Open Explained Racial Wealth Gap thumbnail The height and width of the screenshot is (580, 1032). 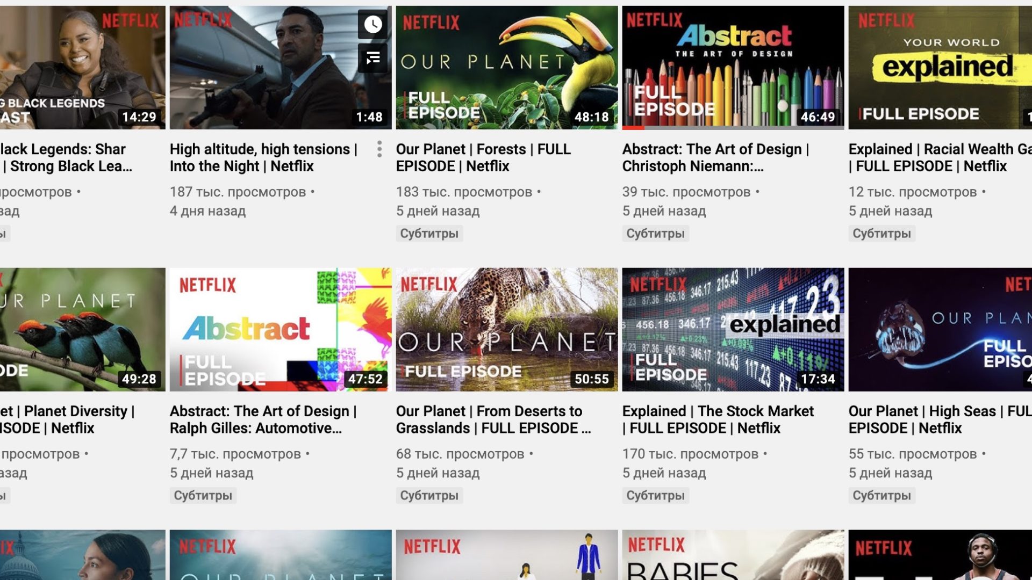[940, 67]
